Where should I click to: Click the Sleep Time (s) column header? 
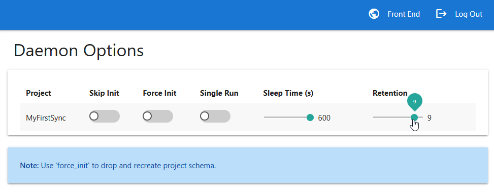288,93
